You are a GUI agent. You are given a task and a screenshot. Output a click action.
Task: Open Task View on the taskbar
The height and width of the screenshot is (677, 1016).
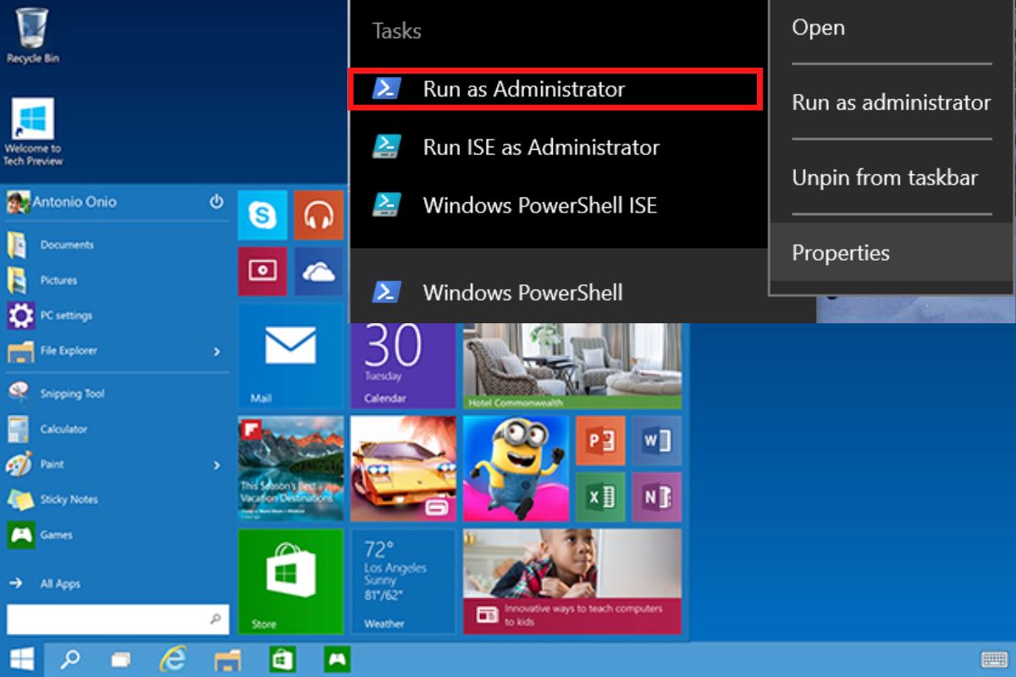121,658
